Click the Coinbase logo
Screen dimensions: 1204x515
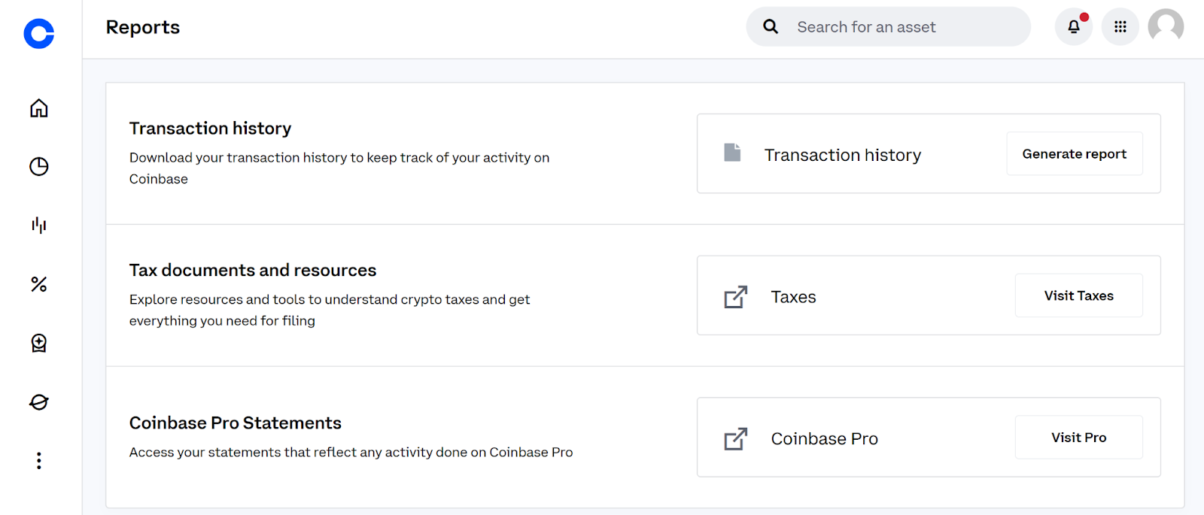click(39, 34)
